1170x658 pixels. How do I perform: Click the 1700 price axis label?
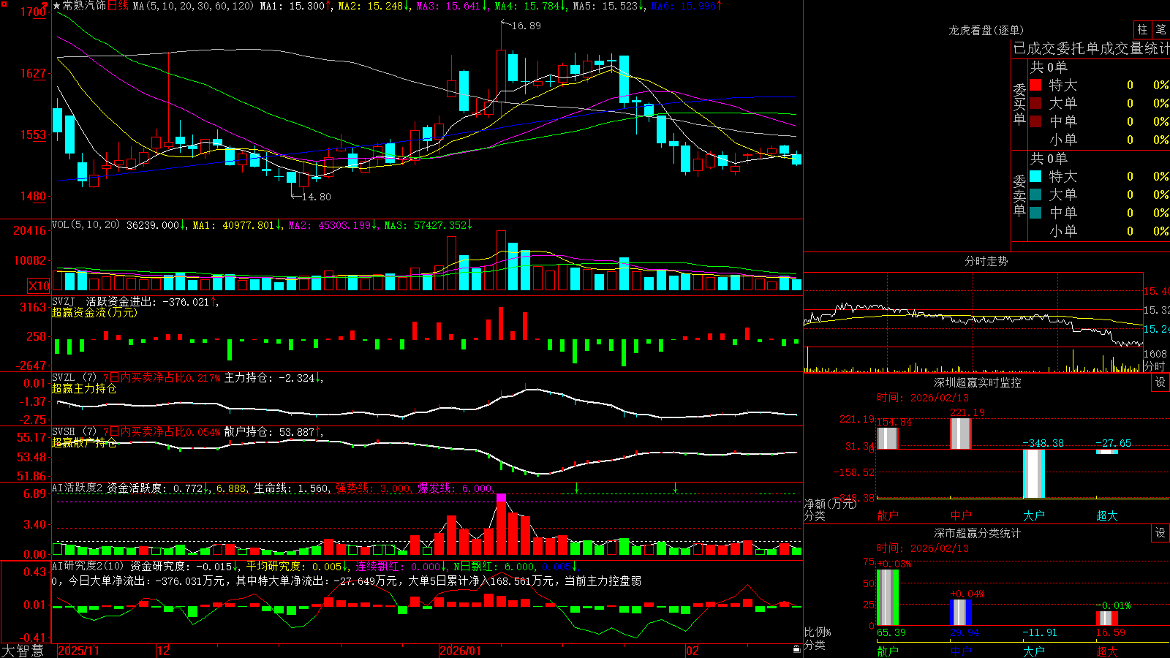pyautogui.click(x=34, y=12)
